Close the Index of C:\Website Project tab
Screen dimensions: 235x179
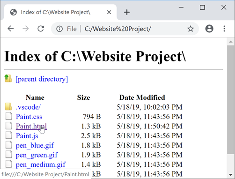click(x=109, y=12)
